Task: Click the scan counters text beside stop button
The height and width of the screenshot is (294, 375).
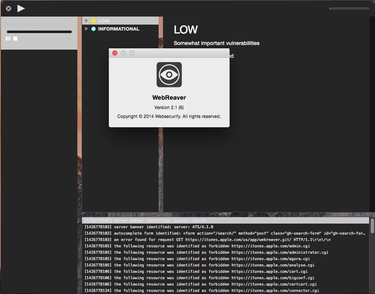Action: pyautogui.click(x=47, y=39)
